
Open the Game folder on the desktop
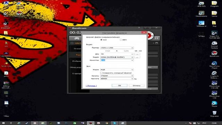[214, 14]
